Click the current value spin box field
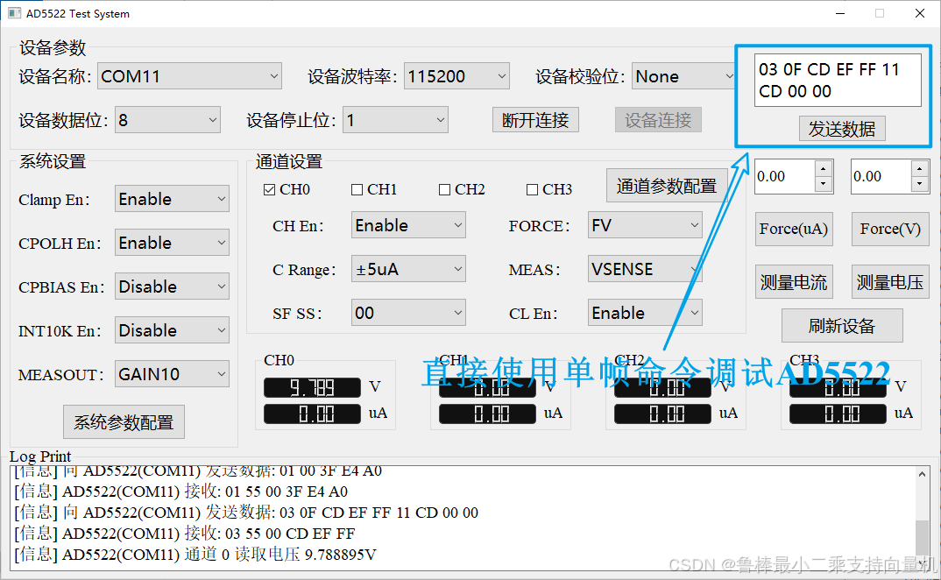Screen dimensions: 941x580 (x=785, y=176)
